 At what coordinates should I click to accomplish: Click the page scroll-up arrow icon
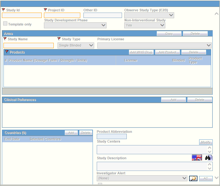click(x=217, y=14)
